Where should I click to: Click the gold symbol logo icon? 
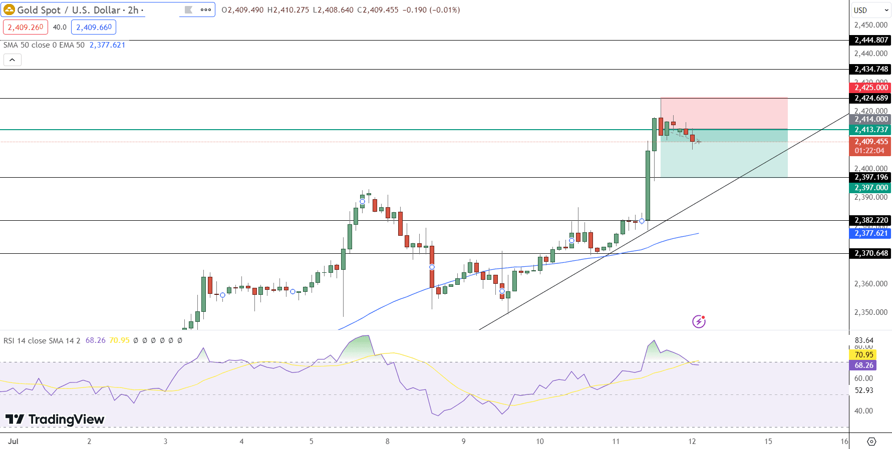click(x=9, y=10)
